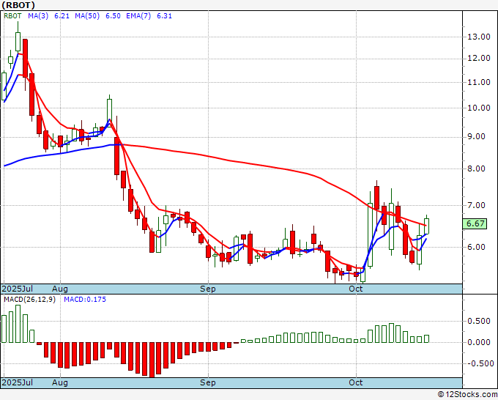Click the MA(50) value 6.50

tap(113, 16)
